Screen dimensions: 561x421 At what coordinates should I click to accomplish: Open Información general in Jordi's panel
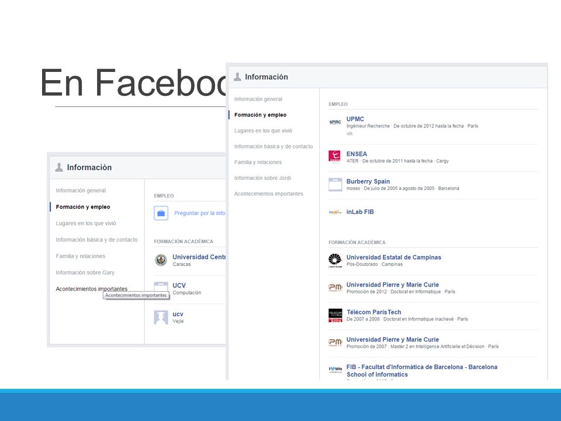258,99
